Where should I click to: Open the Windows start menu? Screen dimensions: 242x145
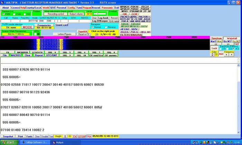9,142
